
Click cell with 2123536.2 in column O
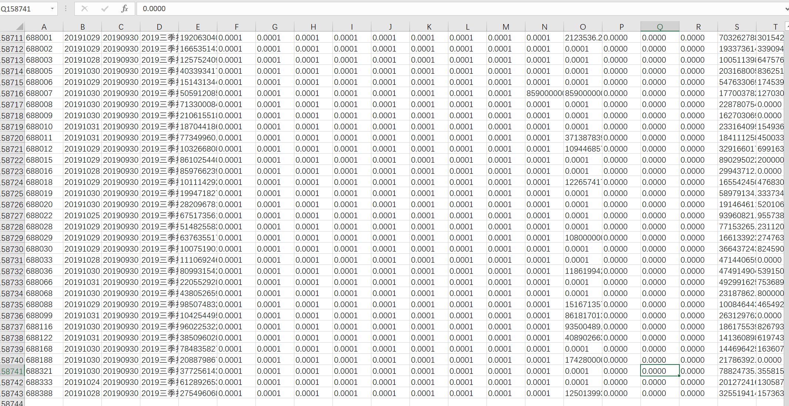click(x=583, y=38)
